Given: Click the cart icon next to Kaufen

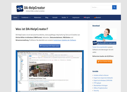Looking at the screenshot, I should (x=67, y=17).
